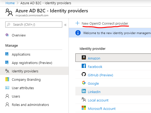
Task: Open Applications menu item
Action: (x=21, y=55)
